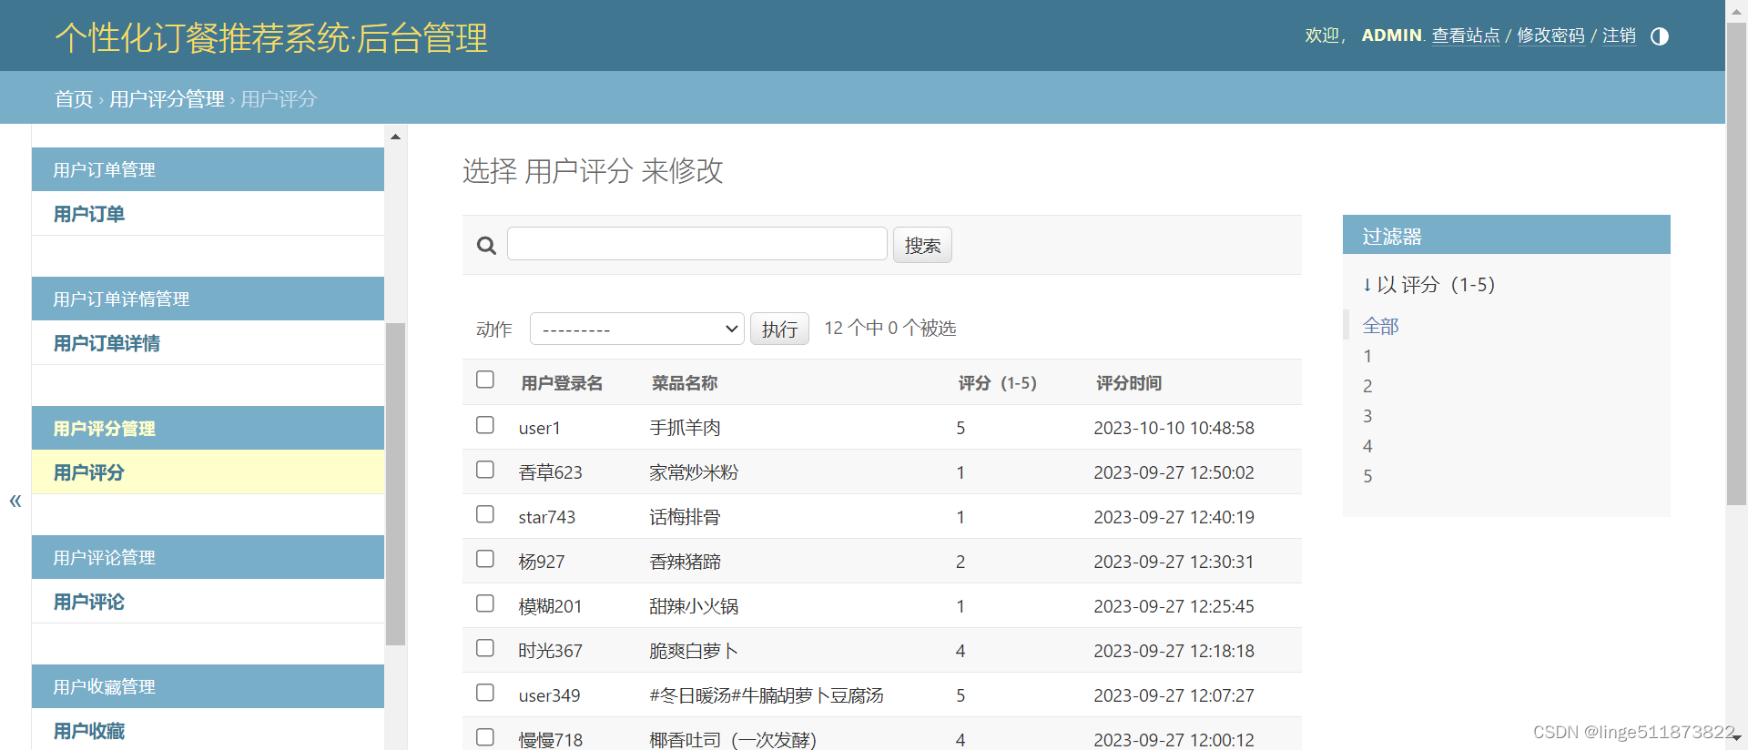This screenshot has width=1748, height=750.
Task: Check the user349 row checkbox
Action: 485,693
